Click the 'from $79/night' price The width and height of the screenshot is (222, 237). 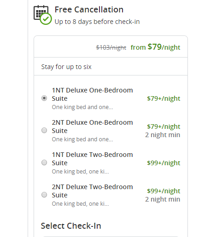pos(155,47)
